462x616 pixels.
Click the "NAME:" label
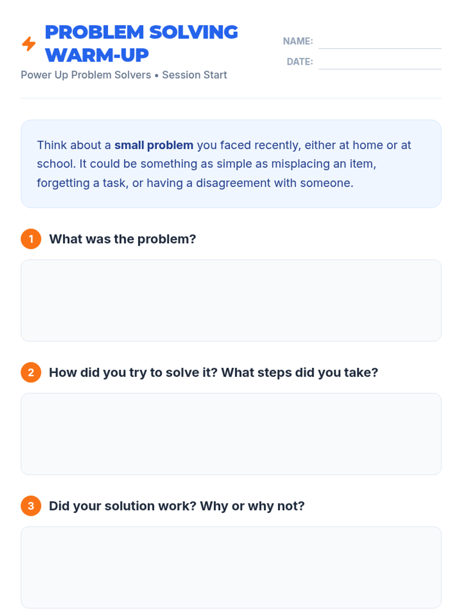point(298,41)
